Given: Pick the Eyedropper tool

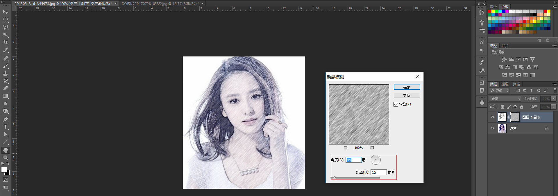Looking at the screenshot, I should (6, 50).
